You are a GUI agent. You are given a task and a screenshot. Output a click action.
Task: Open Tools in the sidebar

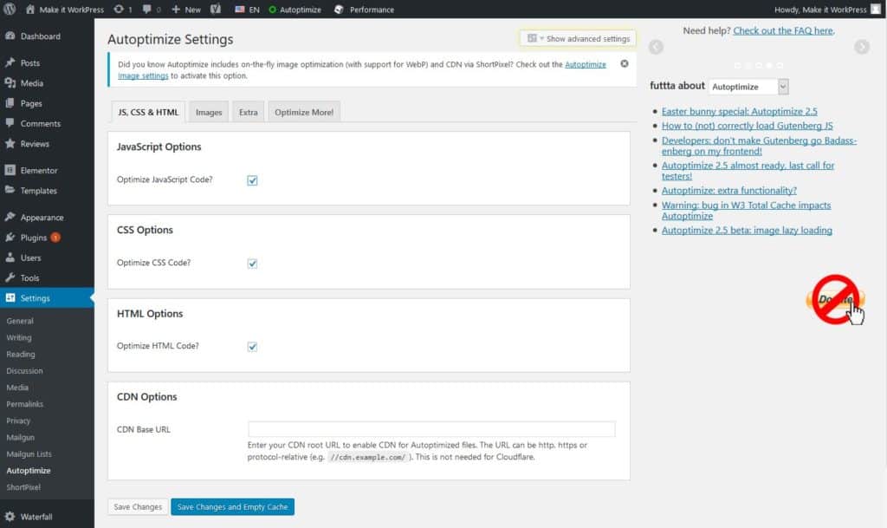pyautogui.click(x=29, y=277)
